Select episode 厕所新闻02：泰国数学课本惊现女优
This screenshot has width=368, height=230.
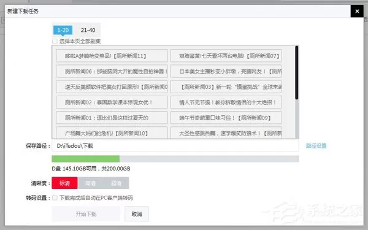[112, 102]
